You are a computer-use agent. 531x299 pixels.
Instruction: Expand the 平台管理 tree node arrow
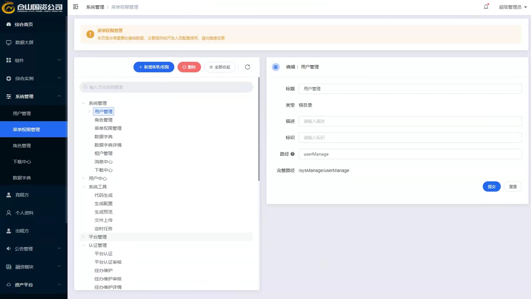click(83, 237)
